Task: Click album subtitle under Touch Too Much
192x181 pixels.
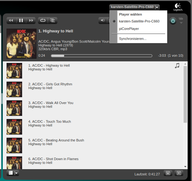Action: click(x=40, y=126)
